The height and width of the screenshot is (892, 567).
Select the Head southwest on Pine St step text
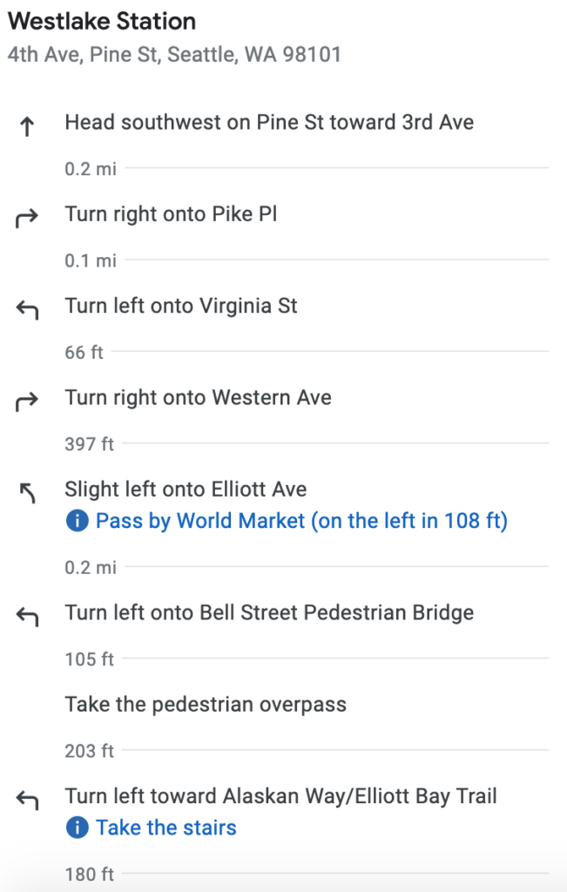point(269,122)
